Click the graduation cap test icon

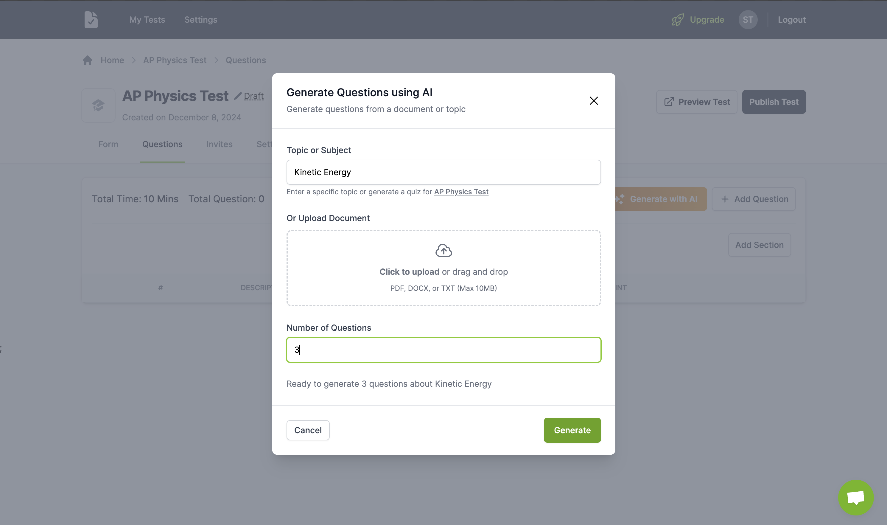coord(98,105)
